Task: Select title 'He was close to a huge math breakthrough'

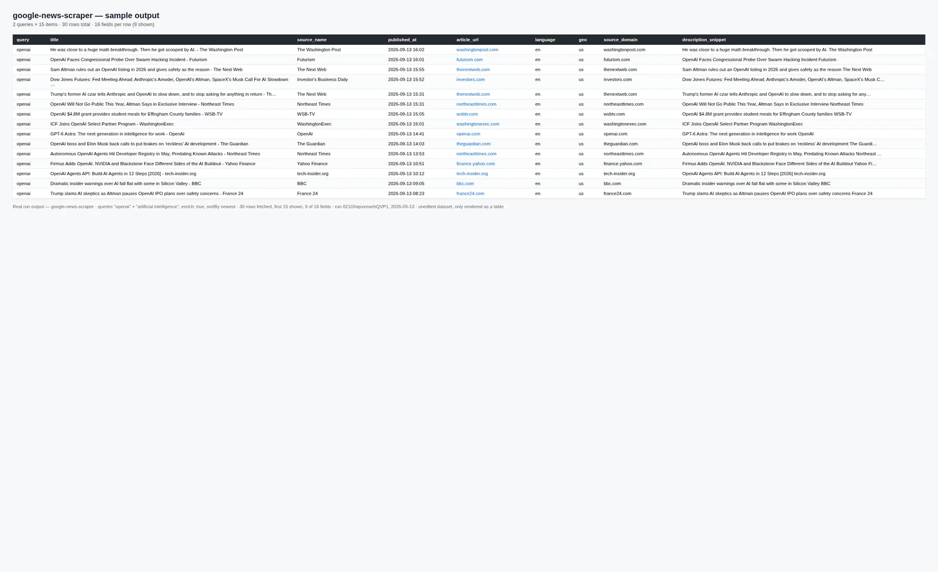Action: pyautogui.click(x=146, y=49)
